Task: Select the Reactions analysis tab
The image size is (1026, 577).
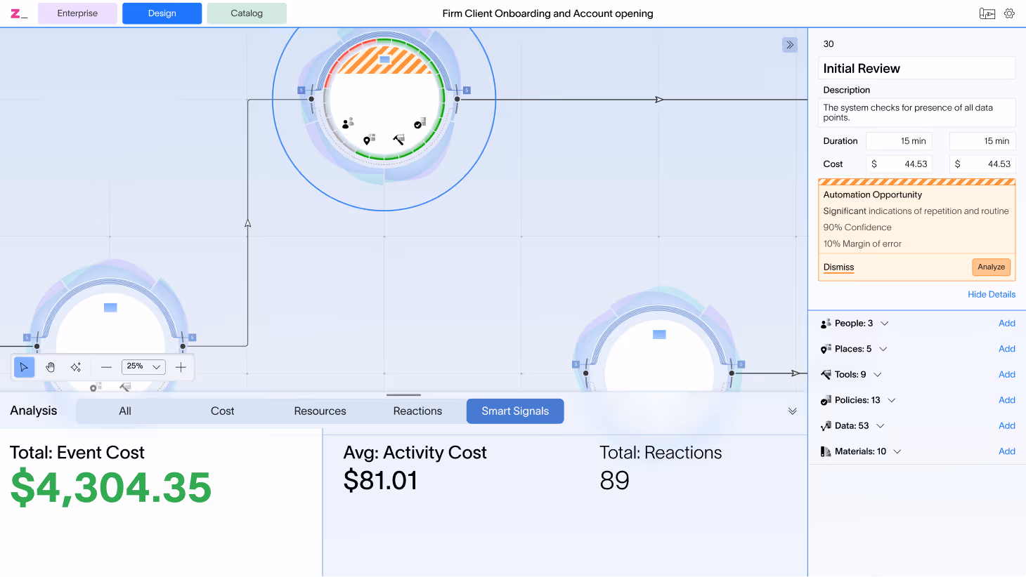Action: pyautogui.click(x=417, y=411)
